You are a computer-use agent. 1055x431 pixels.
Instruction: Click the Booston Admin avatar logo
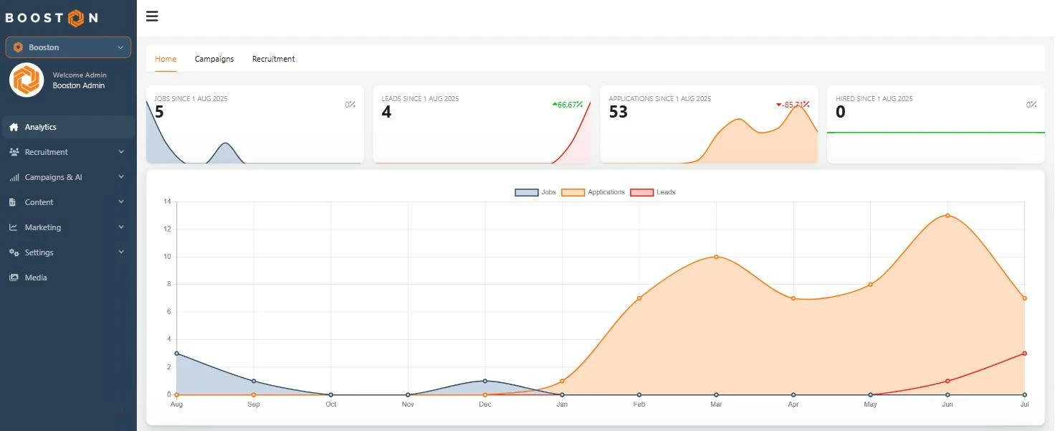27,80
